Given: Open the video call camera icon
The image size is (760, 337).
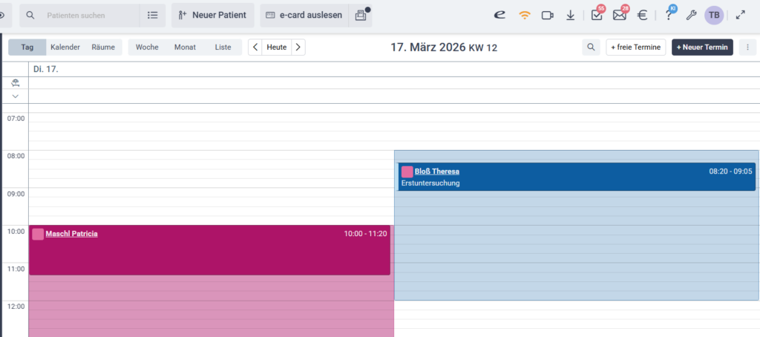Looking at the screenshot, I should [x=548, y=15].
